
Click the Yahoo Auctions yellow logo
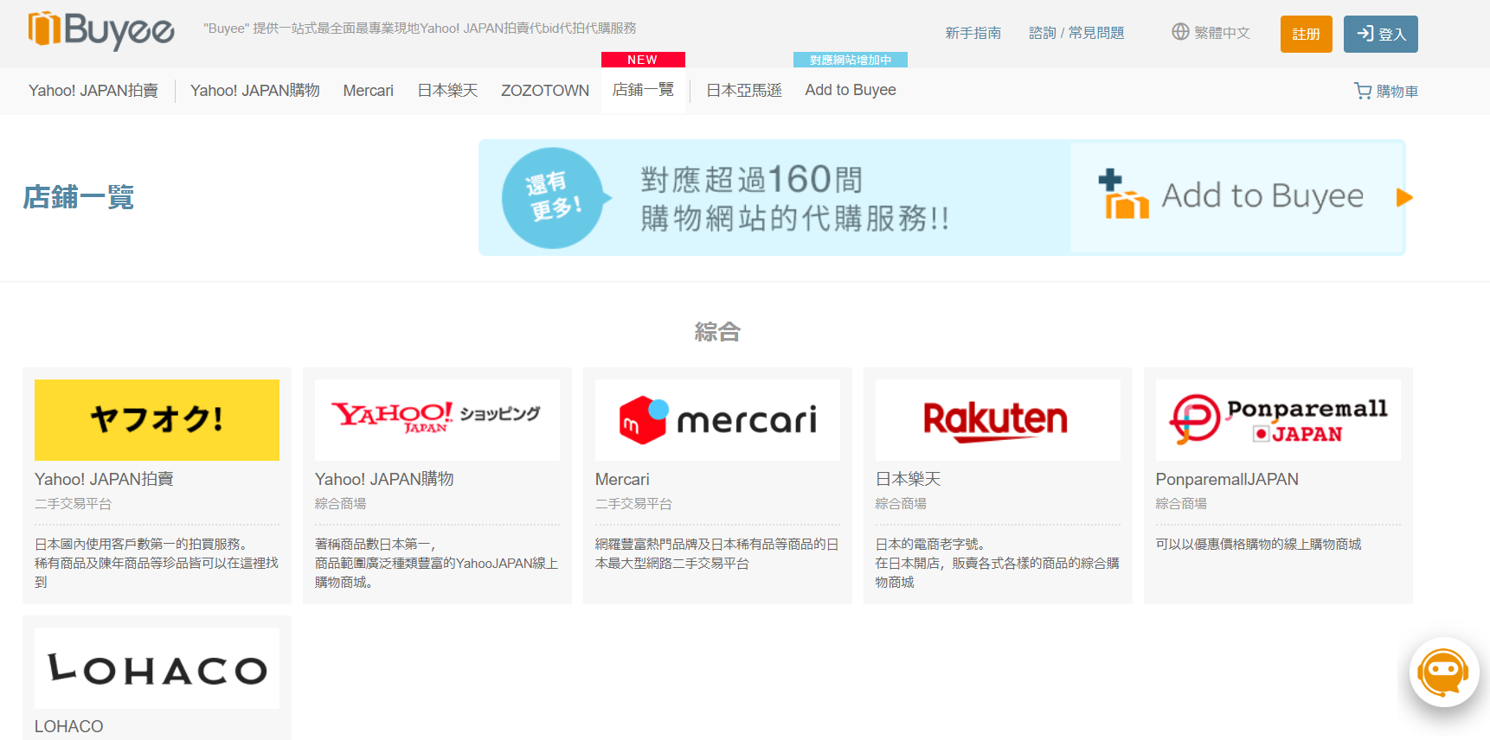[157, 420]
